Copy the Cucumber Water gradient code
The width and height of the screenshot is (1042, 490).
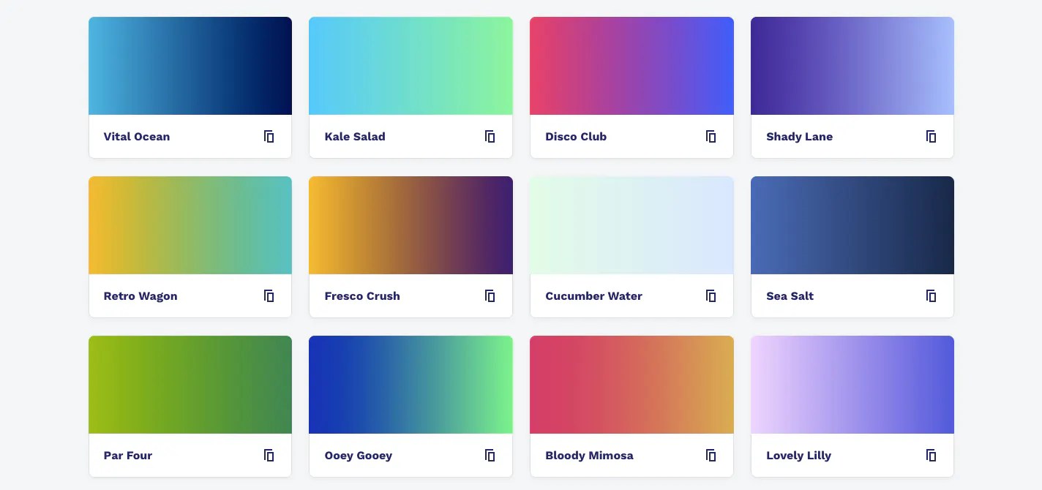tap(711, 296)
